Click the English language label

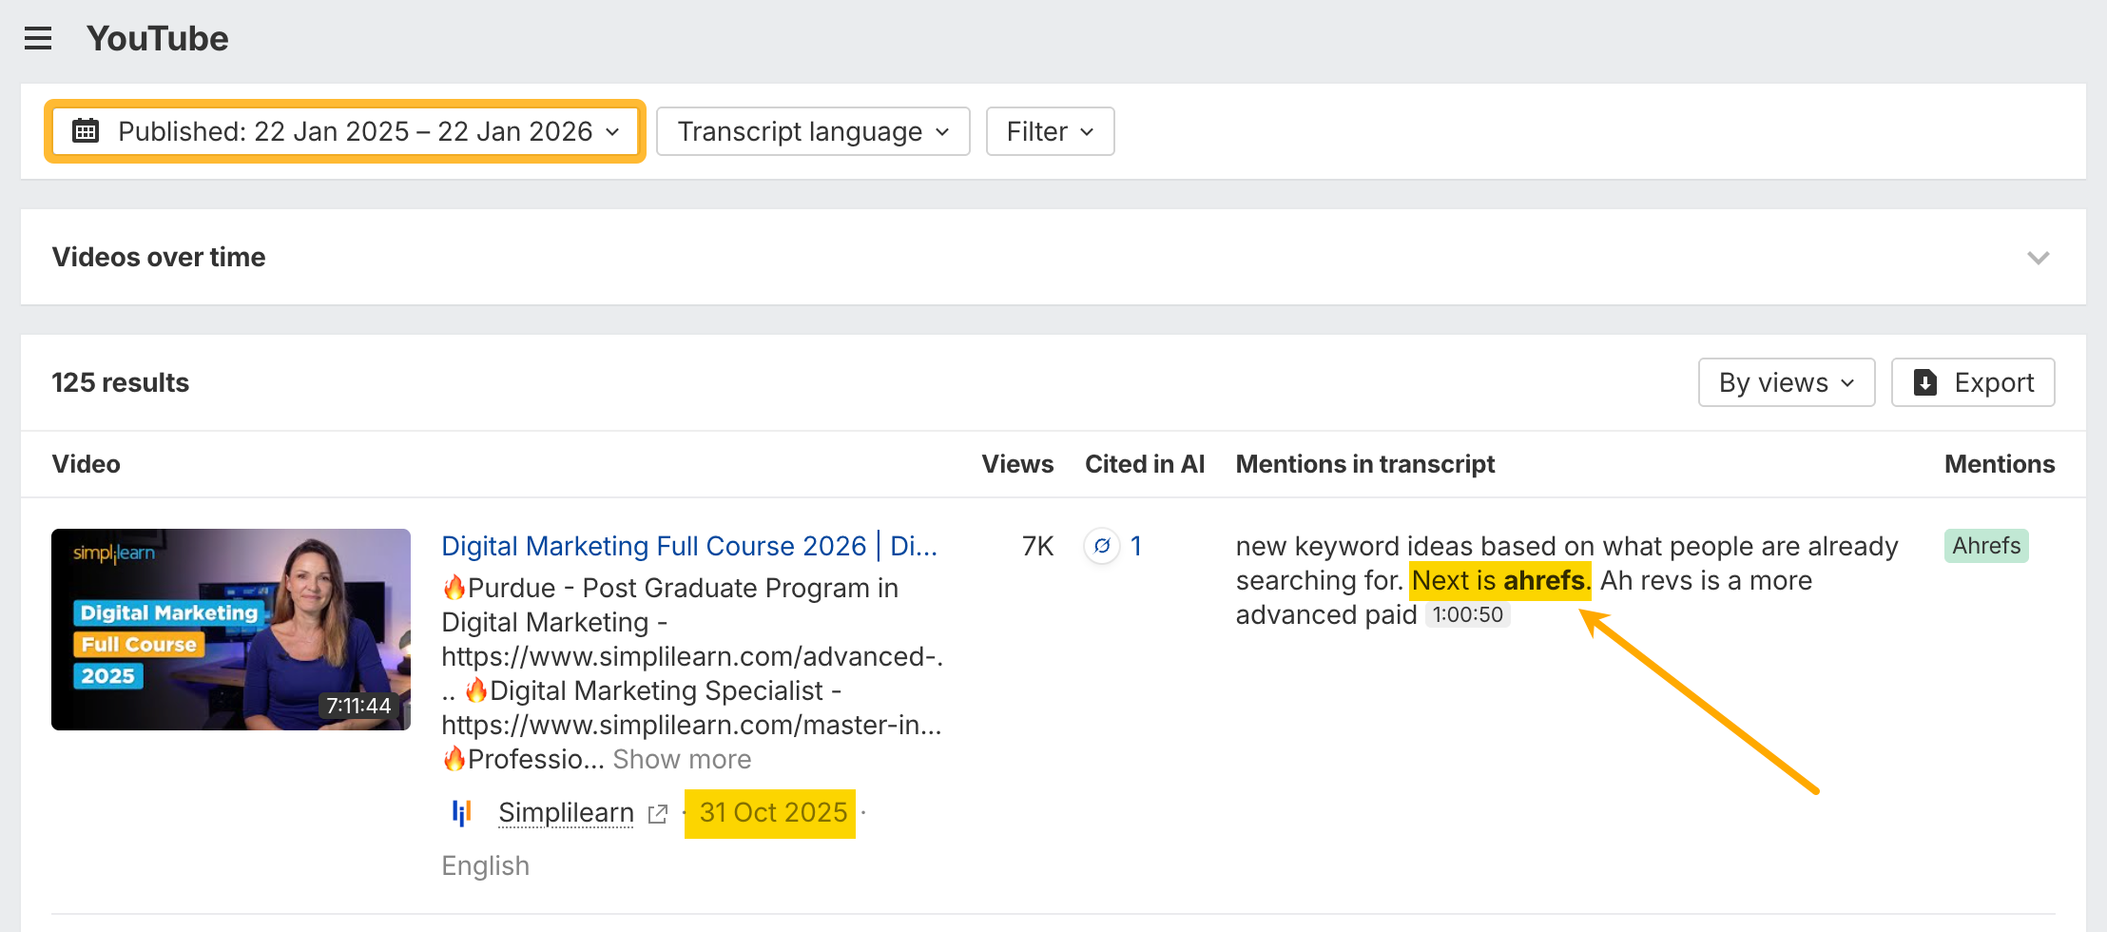pos(486,866)
